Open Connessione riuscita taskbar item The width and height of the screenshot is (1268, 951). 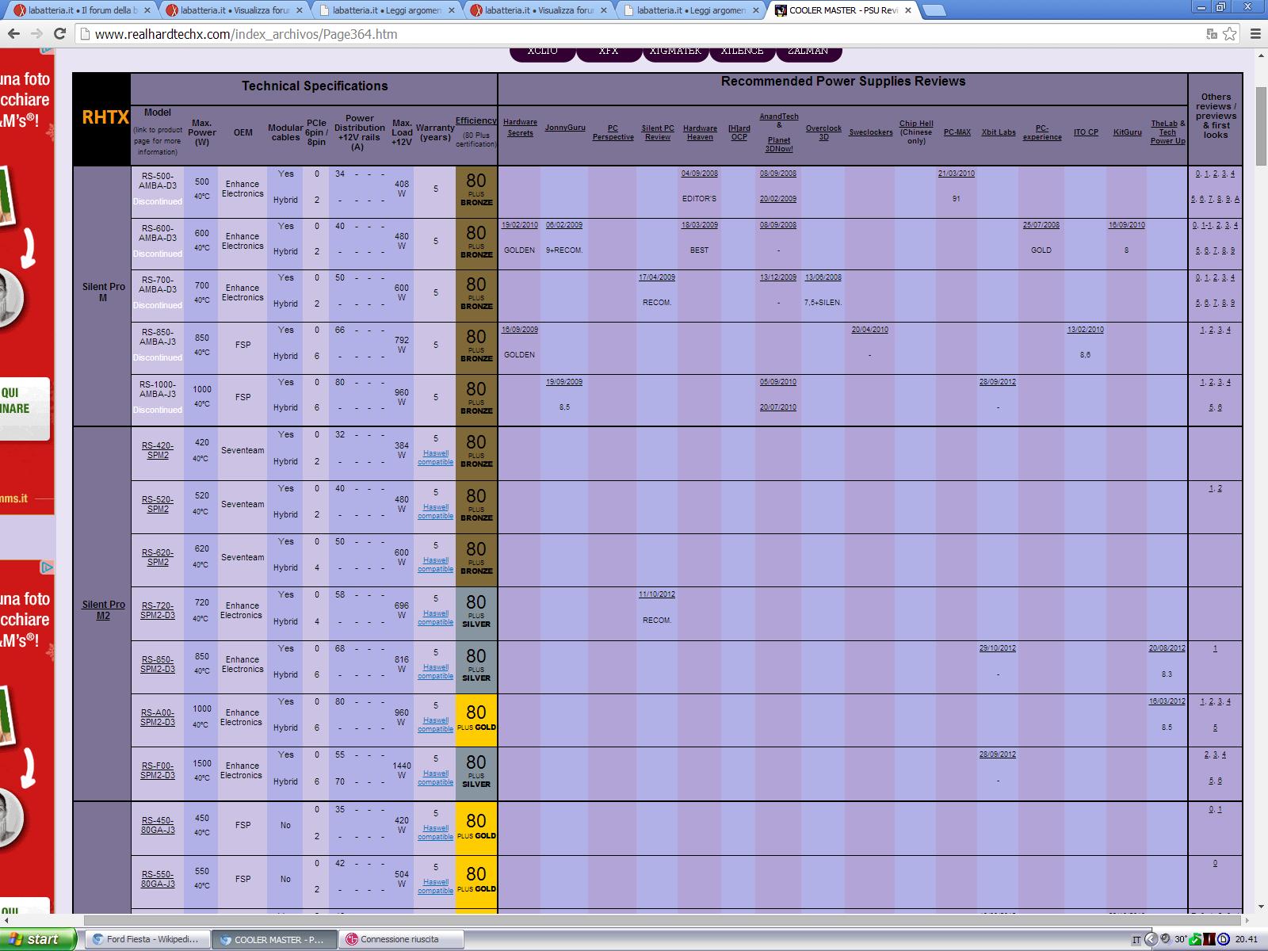click(401, 939)
